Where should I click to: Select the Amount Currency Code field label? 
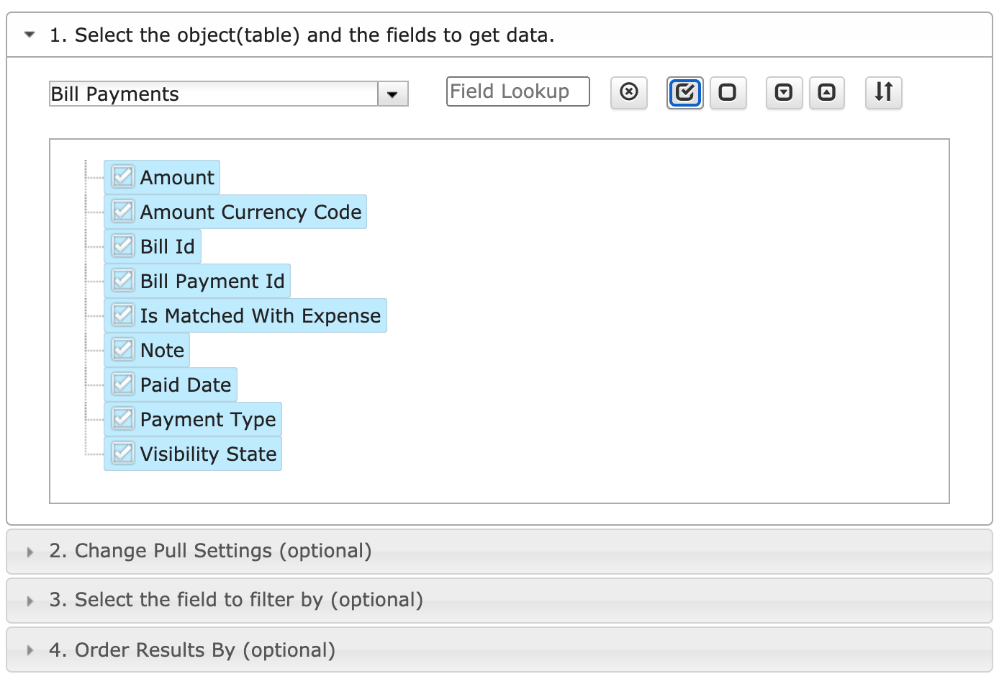tap(250, 212)
